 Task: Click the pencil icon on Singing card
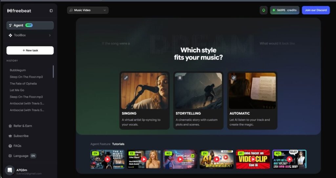(126, 78)
